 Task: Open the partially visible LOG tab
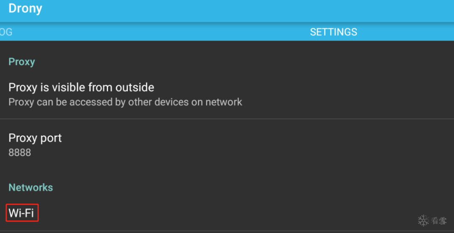point(6,32)
